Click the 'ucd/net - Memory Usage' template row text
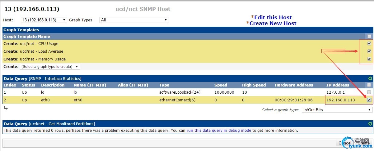The width and height of the screenshot is (374, 151). (42, 59)
